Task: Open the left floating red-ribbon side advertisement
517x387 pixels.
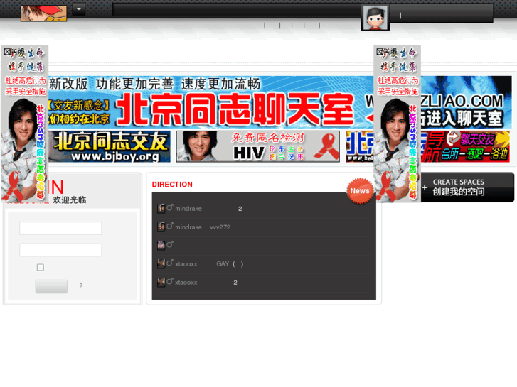Action: click(25, 124)
